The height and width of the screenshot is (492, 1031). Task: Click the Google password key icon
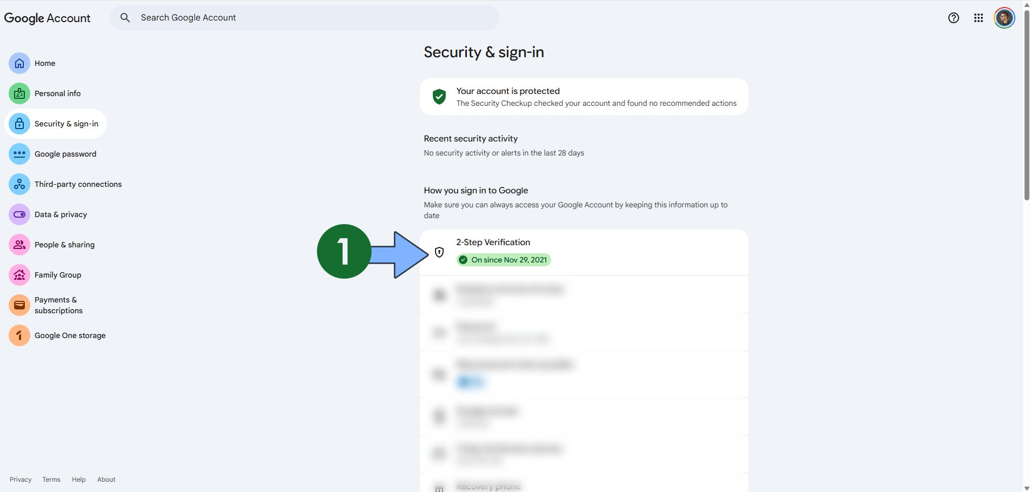click(19, 154)
